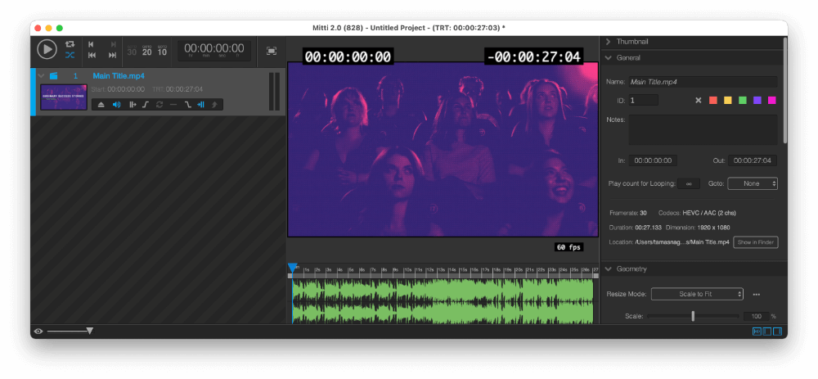
Task: Click the Out timecode field
Action: coord(753,160)
